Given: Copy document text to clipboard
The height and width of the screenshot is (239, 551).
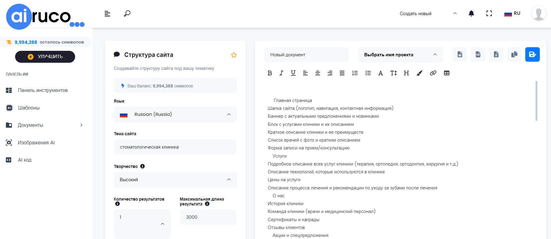Looking at the screenshot, I should (514, 54).
